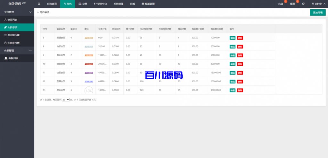Screen dimensions: 328x158
Task: Open 系统管理 in the top menu
Action: [x=119, y=4]
